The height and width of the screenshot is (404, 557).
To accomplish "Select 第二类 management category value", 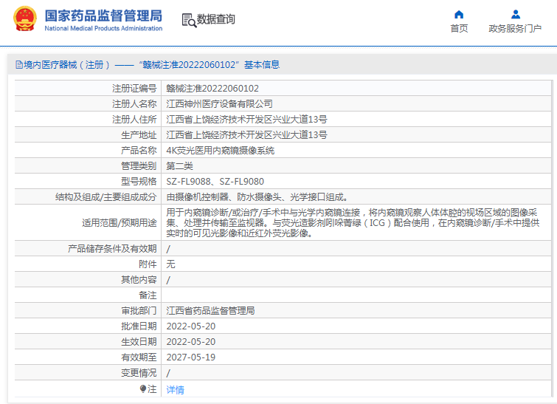I will 179,166.
